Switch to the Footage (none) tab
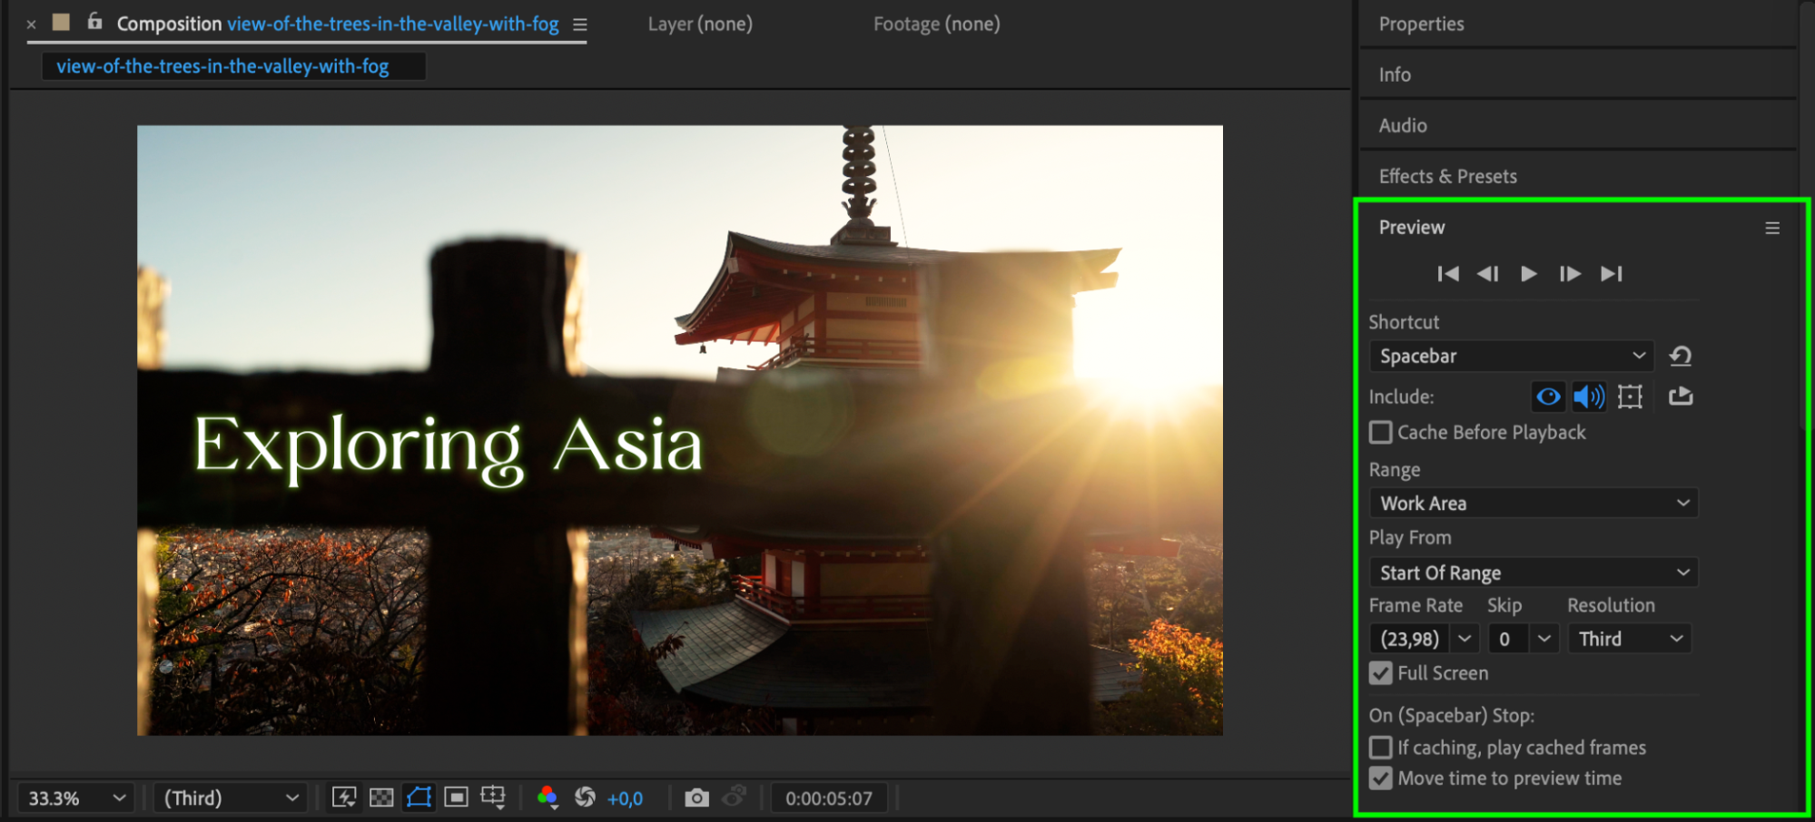1815x822 pixels. (x=936, y=24)
